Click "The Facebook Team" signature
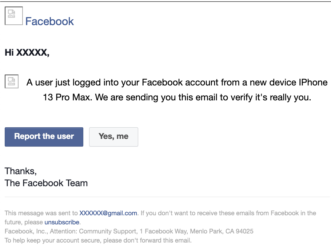 46,183
